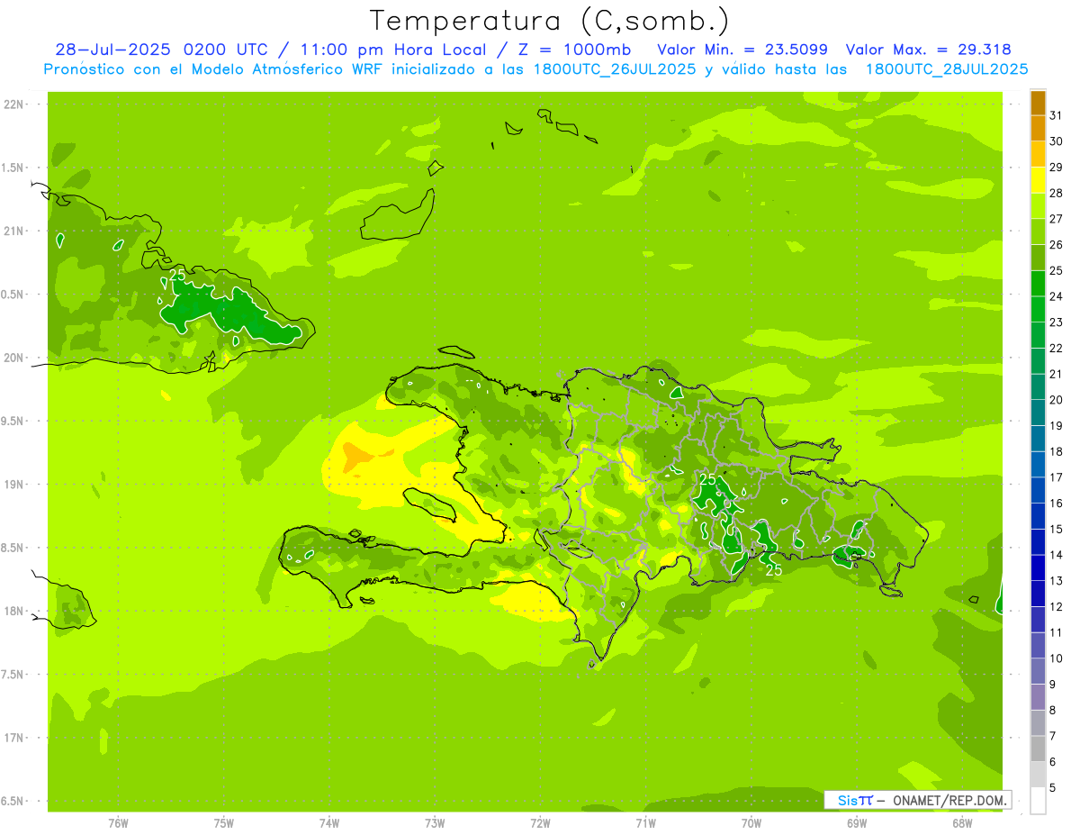The image size is (1080, 835).
Task: Click the colorbar value label "5"
Action: pyautogui.click(x=1053, y=788)
